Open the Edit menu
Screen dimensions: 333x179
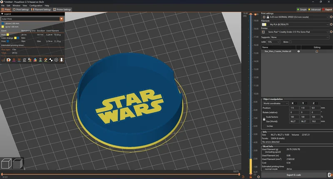click(x=8, y=5)
